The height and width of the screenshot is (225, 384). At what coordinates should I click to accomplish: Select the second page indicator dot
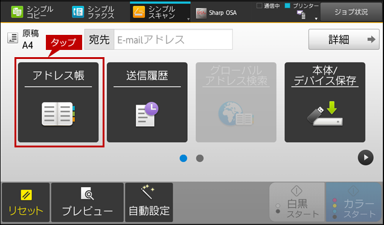click(200, 158)
